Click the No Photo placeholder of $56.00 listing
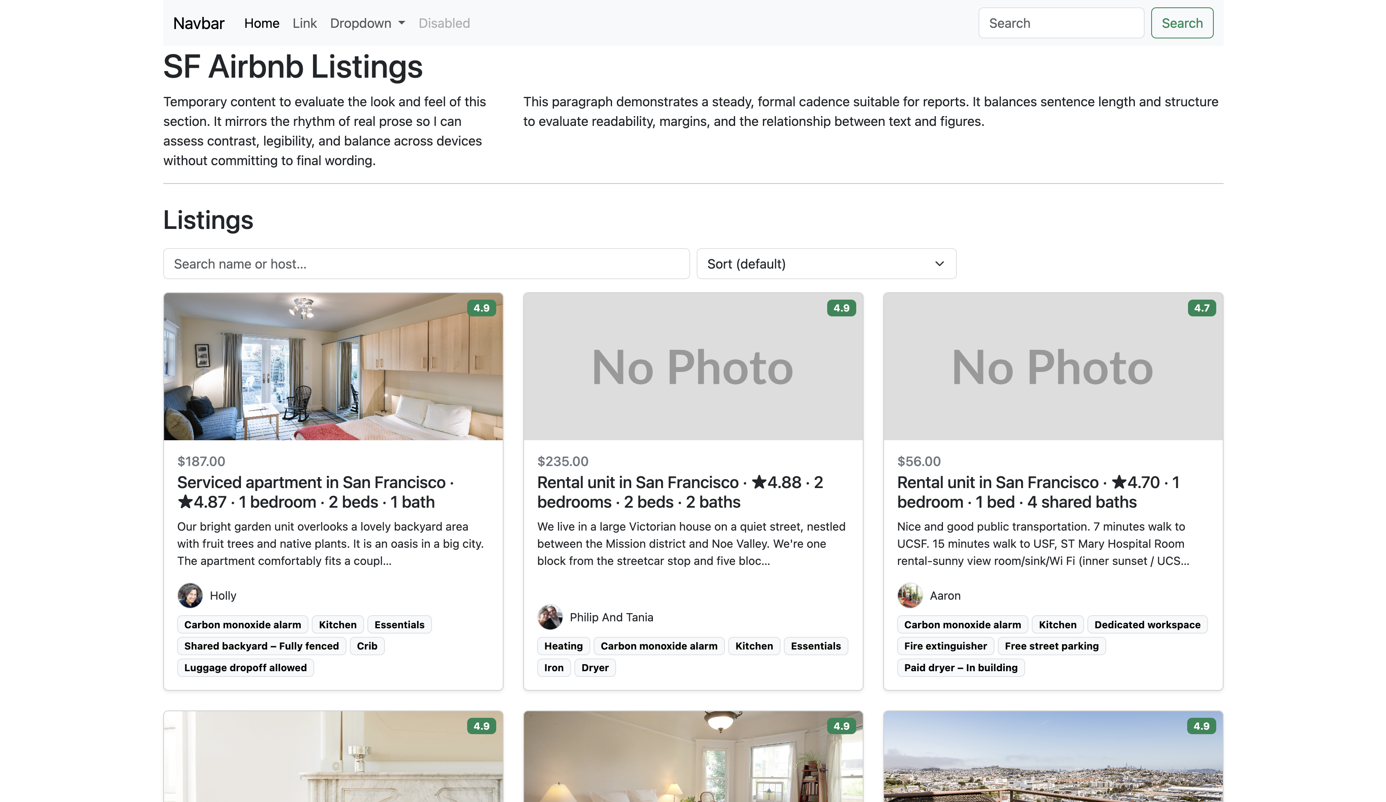Image resolution: width=1386 pixels, height=802 pixels. point(1053,366)
